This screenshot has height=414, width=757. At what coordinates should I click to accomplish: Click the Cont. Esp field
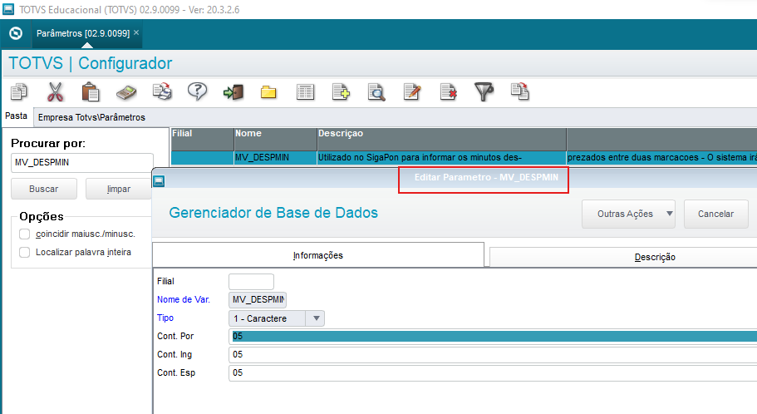(x=493, y=373)
